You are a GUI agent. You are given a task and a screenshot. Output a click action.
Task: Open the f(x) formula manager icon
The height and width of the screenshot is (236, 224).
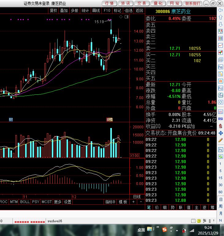pyautogui.click(x=220, y=95)
